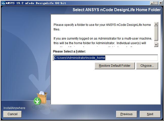Click into the ncode_home folder path field
The width and height of the screenshot is (164, 121).
(x=106, y=58)
